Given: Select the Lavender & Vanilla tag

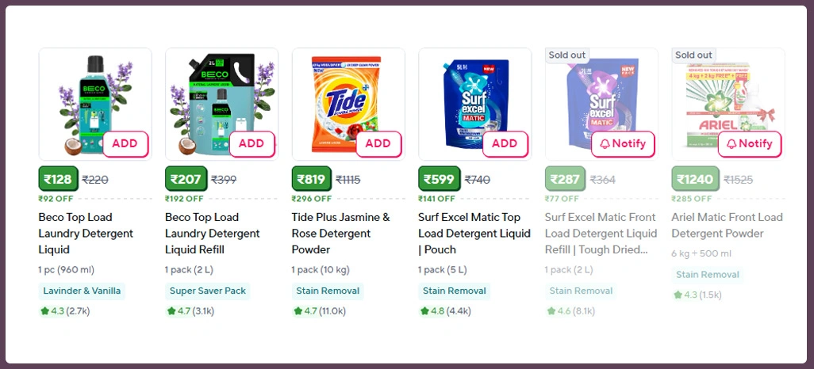Looking at the screenshot, I should click(x=82, y=291).
